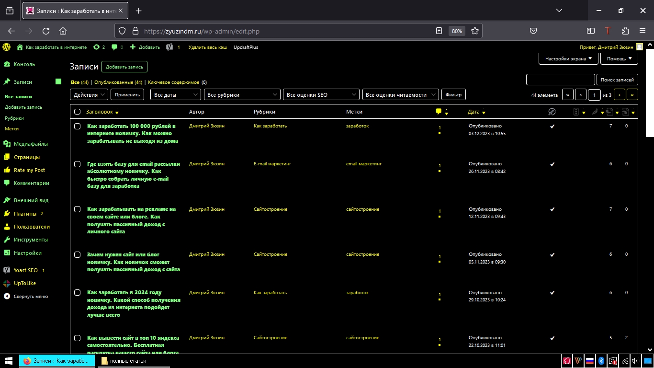Click the Применить button
This screenshot has width=654, height=368.
pos(127,95)
